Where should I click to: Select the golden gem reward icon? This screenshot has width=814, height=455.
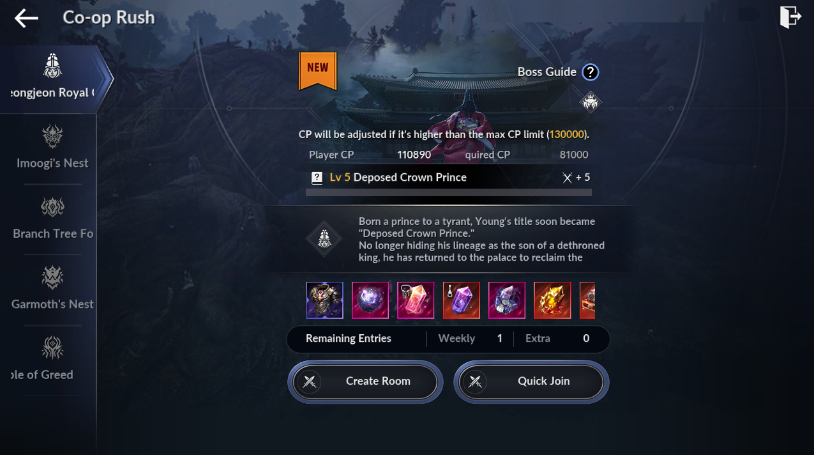pos(552,300)
